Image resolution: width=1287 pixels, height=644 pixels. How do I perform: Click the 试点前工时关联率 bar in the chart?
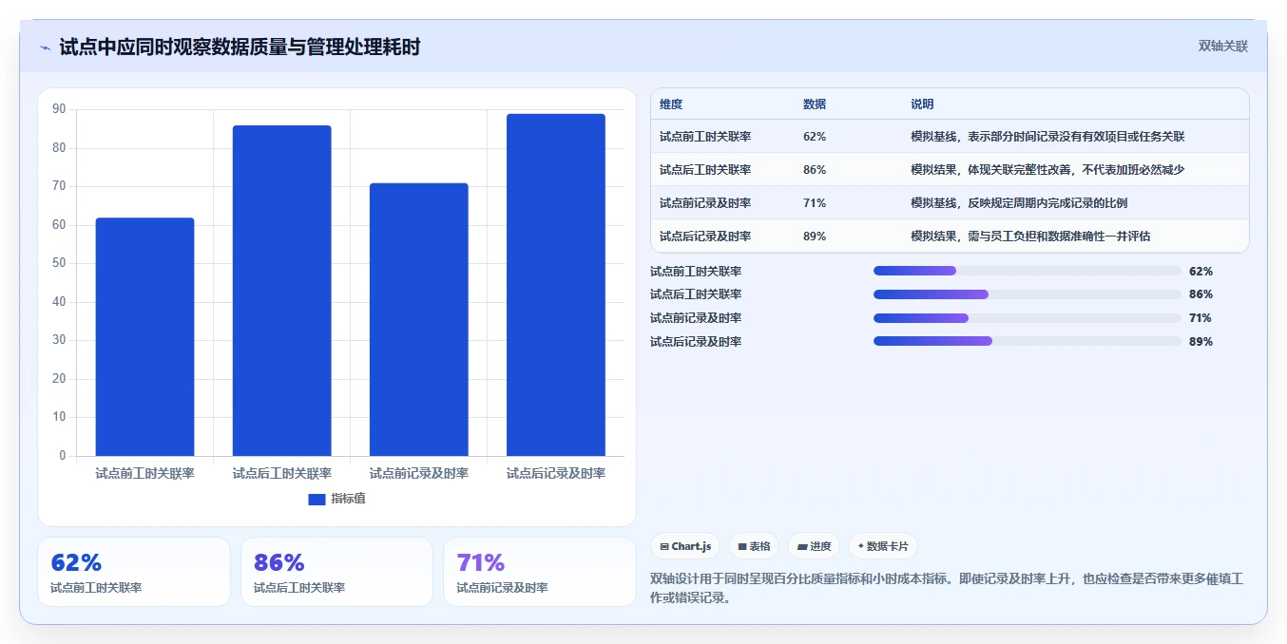144,337
